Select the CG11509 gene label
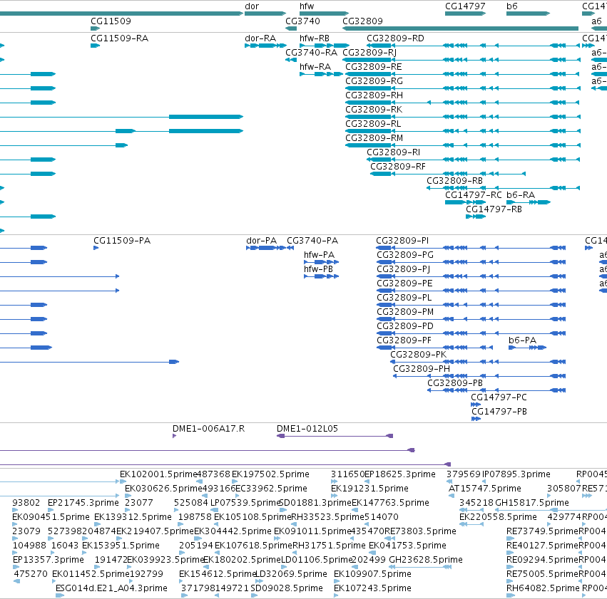This screenshot has width=607, height=599. 111,21
